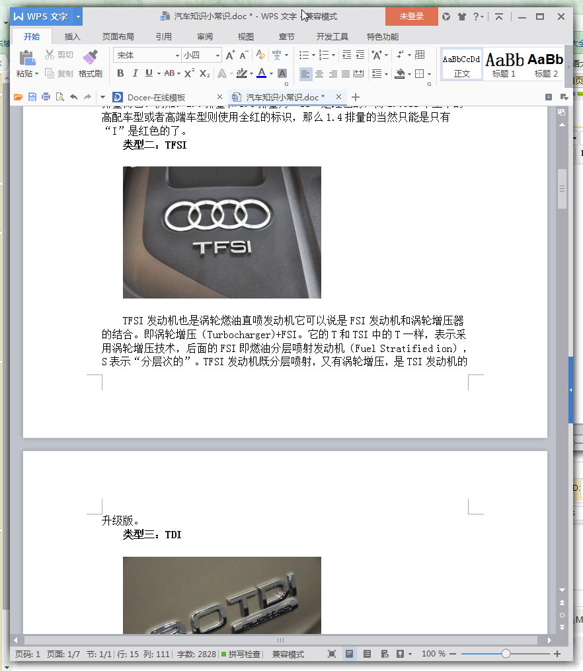Insert table from ribbon grid icon
Viewport: 583px width, 671px height.
pos(420,55)
